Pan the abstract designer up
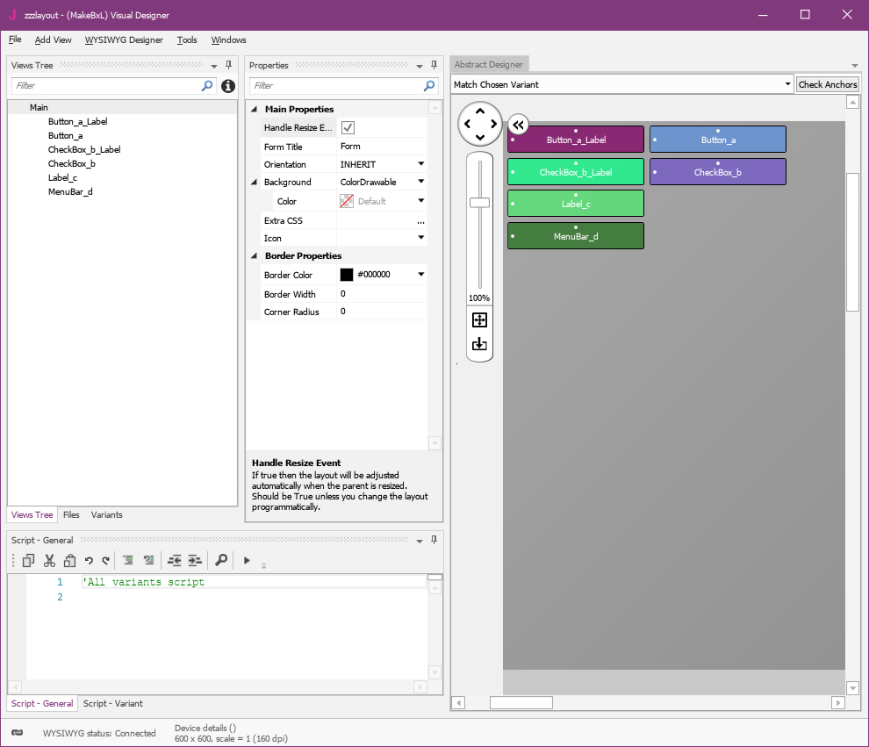This screenshot has height=747, width=869. pyautogui.click(x=480, y=111)
